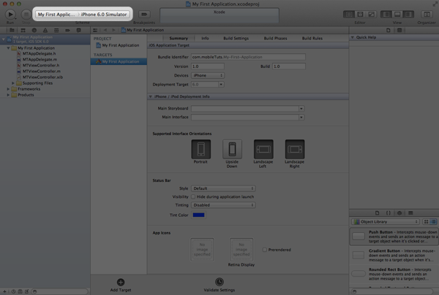The height and width of the screenshot is (295, 439).
Task: Open the Main Interface dropdown arrow
Action: click(x=301, y=117)
